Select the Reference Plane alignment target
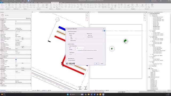171x96 pixels. 70,41
